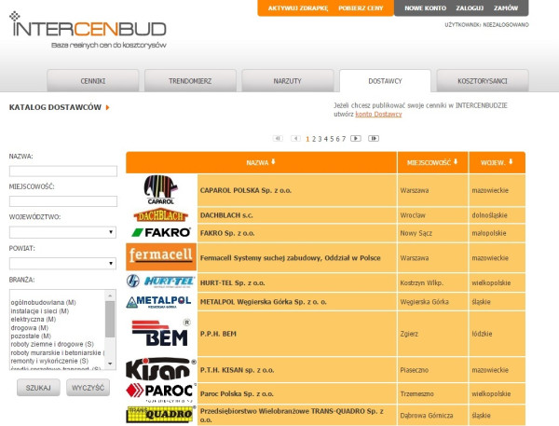Jump to the last page of results
Screen dimensions: 559x426
373,138
